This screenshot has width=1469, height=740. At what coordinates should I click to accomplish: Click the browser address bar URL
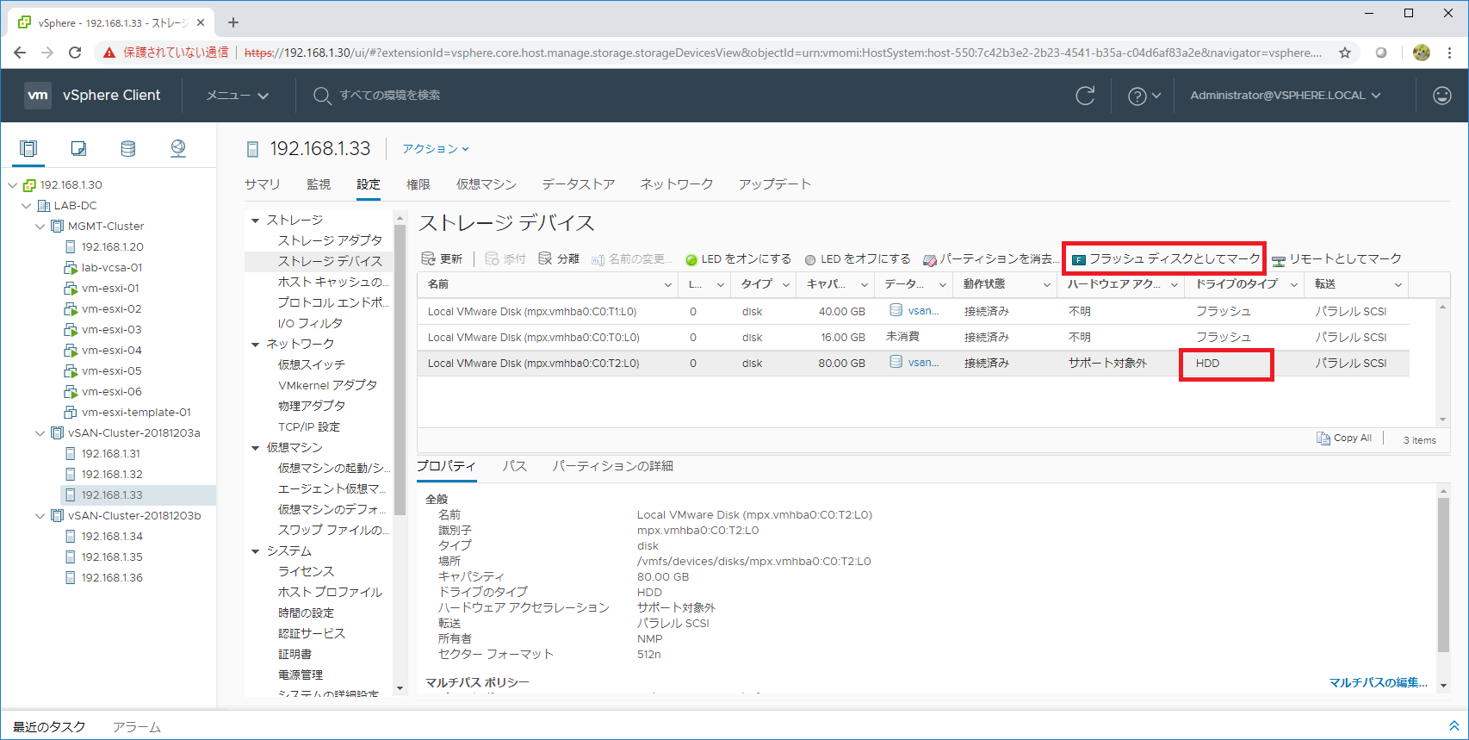[x=783, y=53]
